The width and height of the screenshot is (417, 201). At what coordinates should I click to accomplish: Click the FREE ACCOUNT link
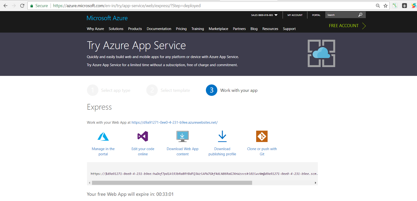tap(344, 26)
